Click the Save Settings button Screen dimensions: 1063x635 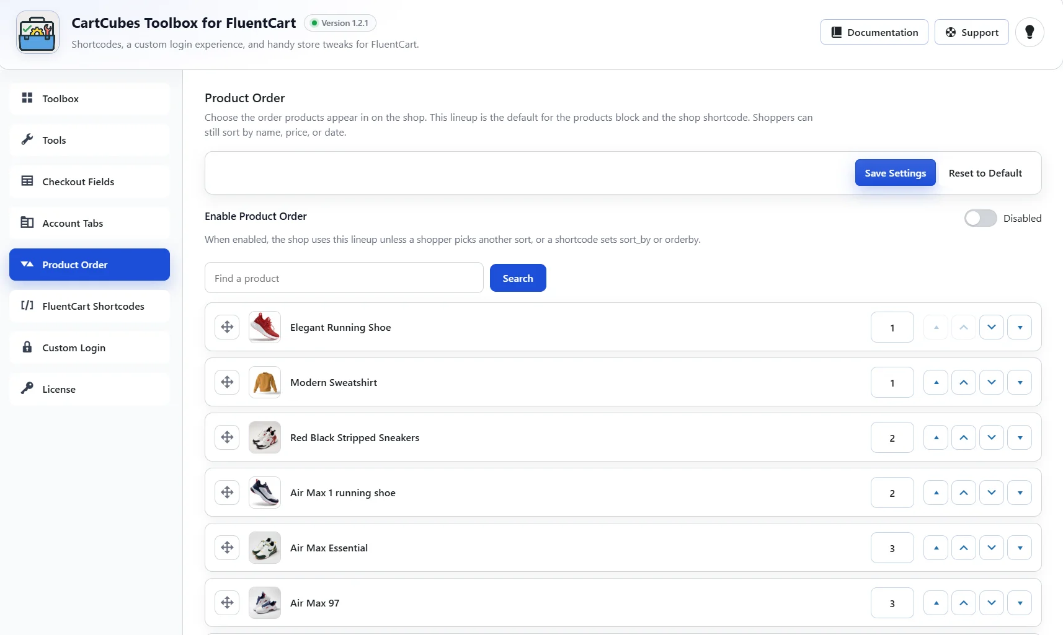click(x=896, y=173)
